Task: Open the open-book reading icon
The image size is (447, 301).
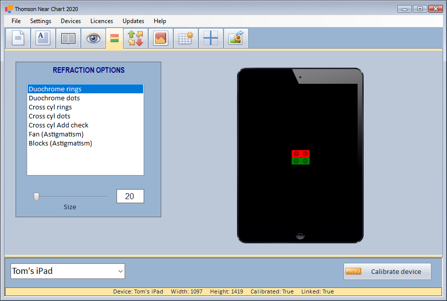Action: (68, 39)
